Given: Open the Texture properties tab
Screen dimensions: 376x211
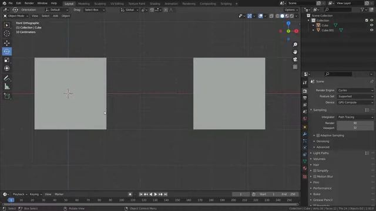Looking at the screenshot, I should [x=305, y=176].
